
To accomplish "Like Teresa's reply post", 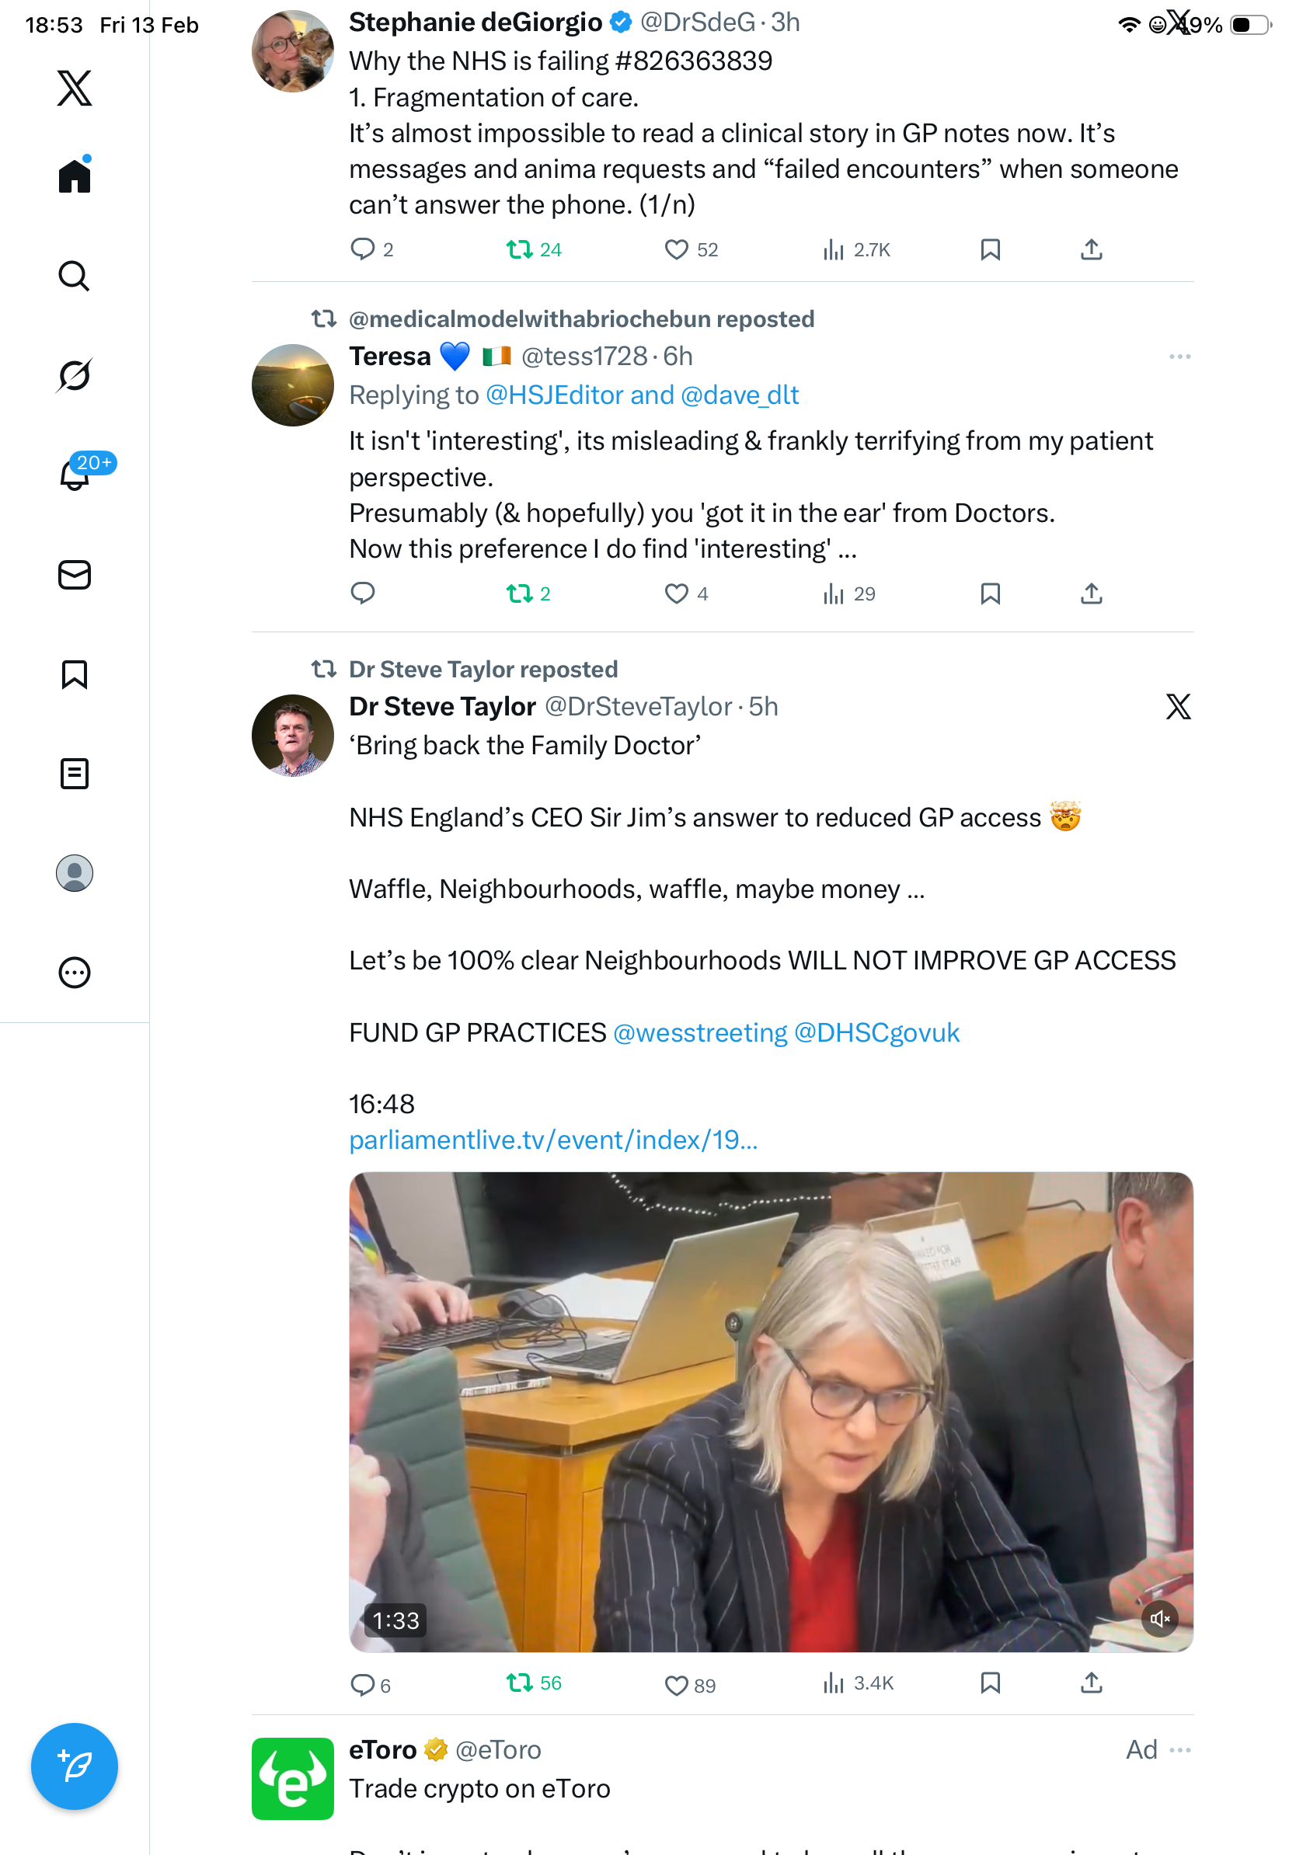I will coord(675,593).
